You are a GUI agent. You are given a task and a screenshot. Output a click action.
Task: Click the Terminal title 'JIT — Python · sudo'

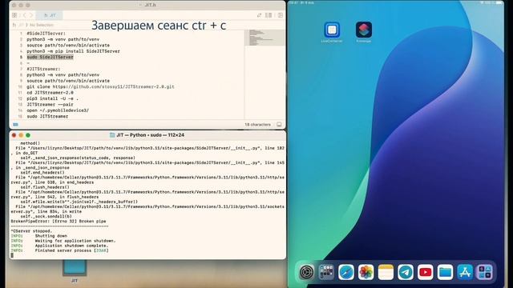click(147, 135)
